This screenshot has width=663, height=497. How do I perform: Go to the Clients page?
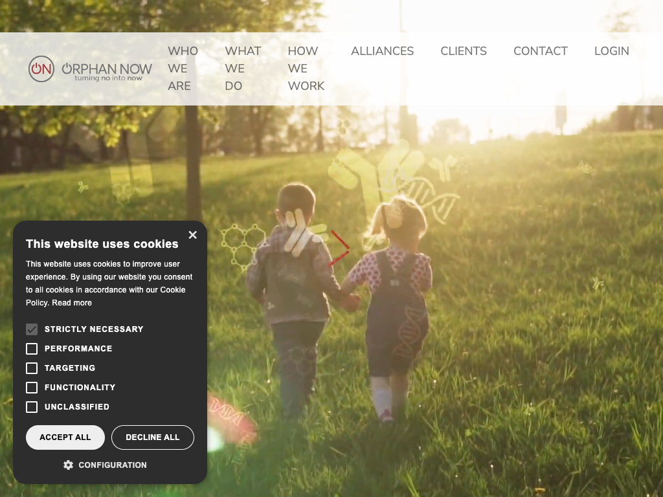[x=464, y=51]
